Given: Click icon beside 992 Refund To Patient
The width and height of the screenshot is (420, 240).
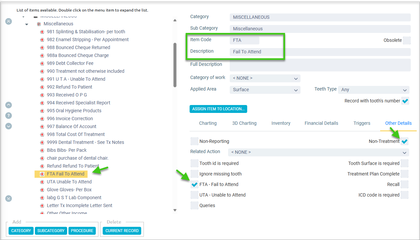Looking at the screenshot, I should coord(42,87).
